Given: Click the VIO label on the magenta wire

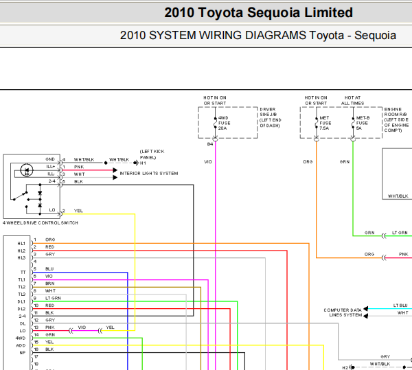Looking at the screenshot, I should 208,162.
